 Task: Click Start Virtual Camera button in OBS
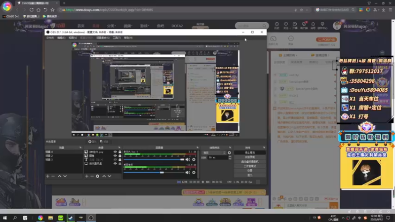250,162
